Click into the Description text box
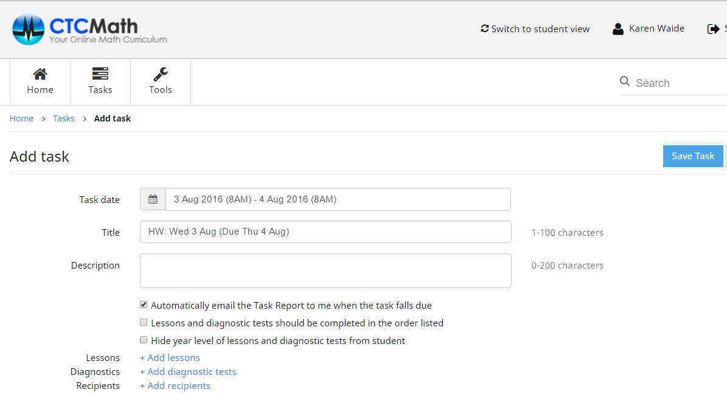727x409 pixels. (x=325, y=270)
